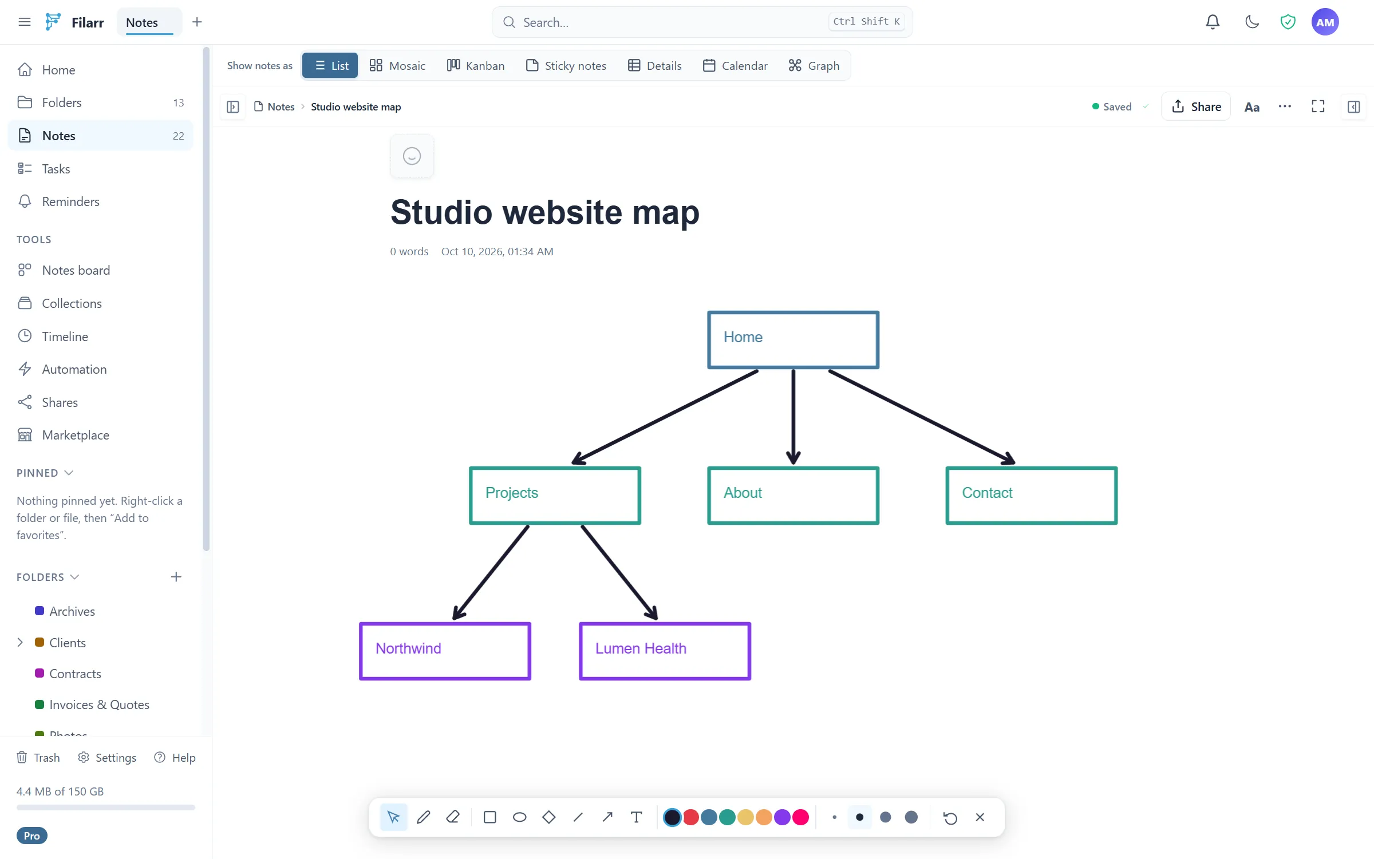Switch to Kanban view
The image size is (1374, 859).
click(x=476, y=66)
